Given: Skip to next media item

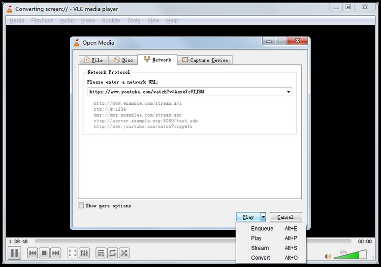Looking at the screenshot, I should pos(56,253).
